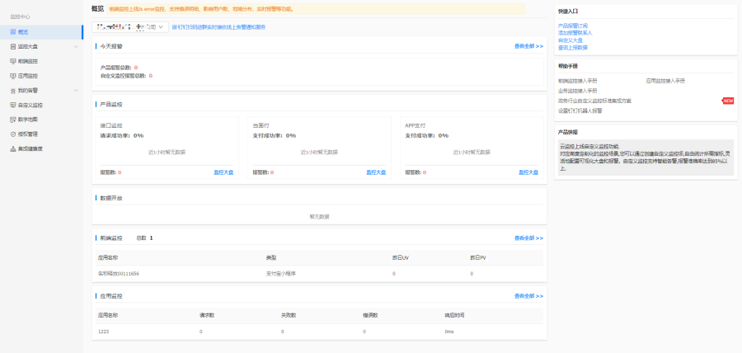Click the red NEW badge
This screenshot has width=742, height=353.
[x=728, y=101]
